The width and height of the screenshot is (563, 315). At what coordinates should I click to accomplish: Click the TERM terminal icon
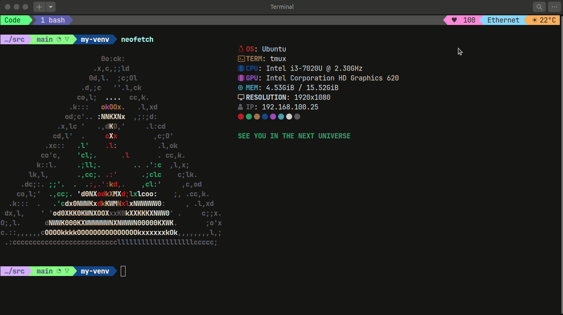coord(241,59)
